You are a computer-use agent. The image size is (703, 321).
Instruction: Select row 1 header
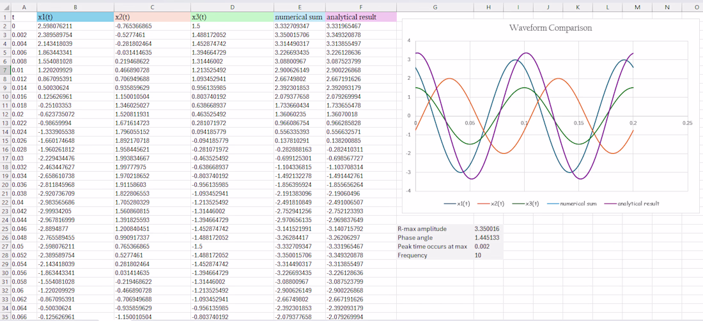(5, 17)
